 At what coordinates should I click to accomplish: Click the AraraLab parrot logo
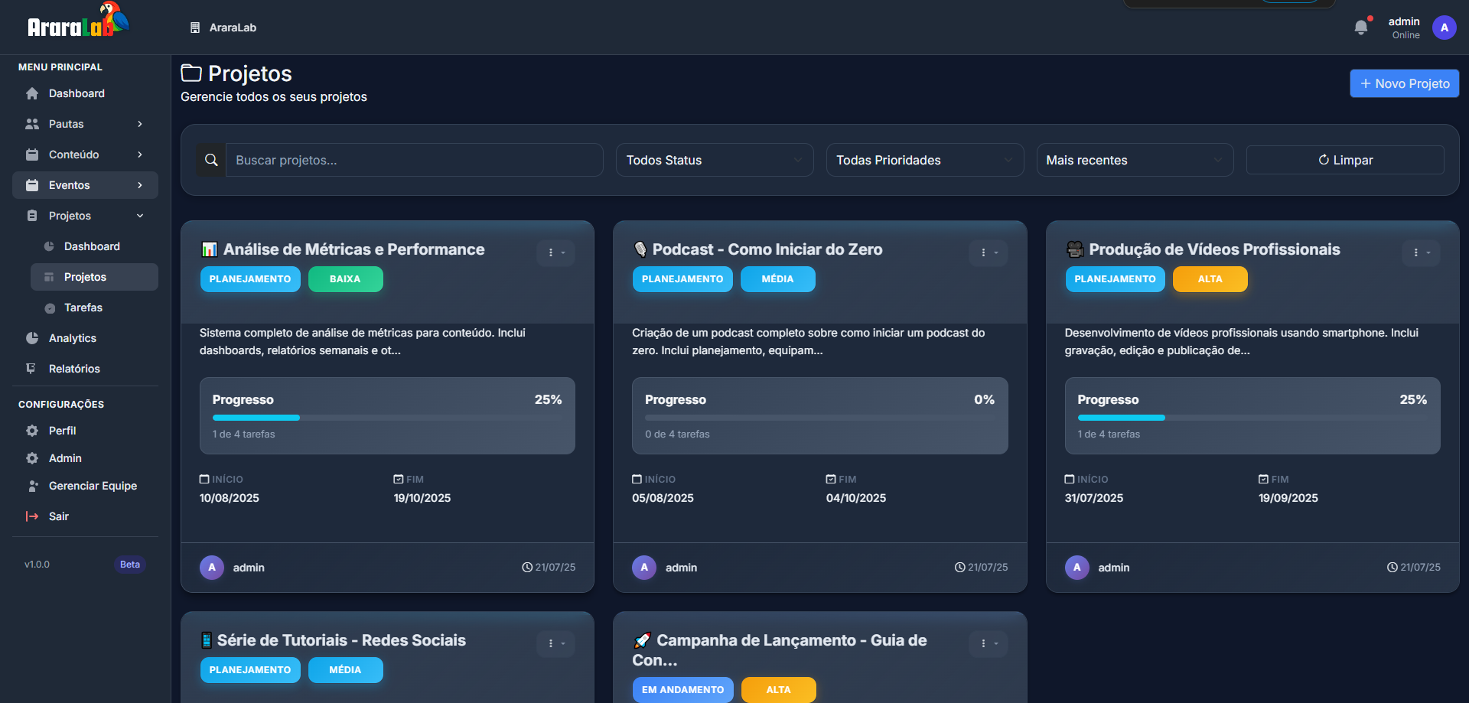77,21
